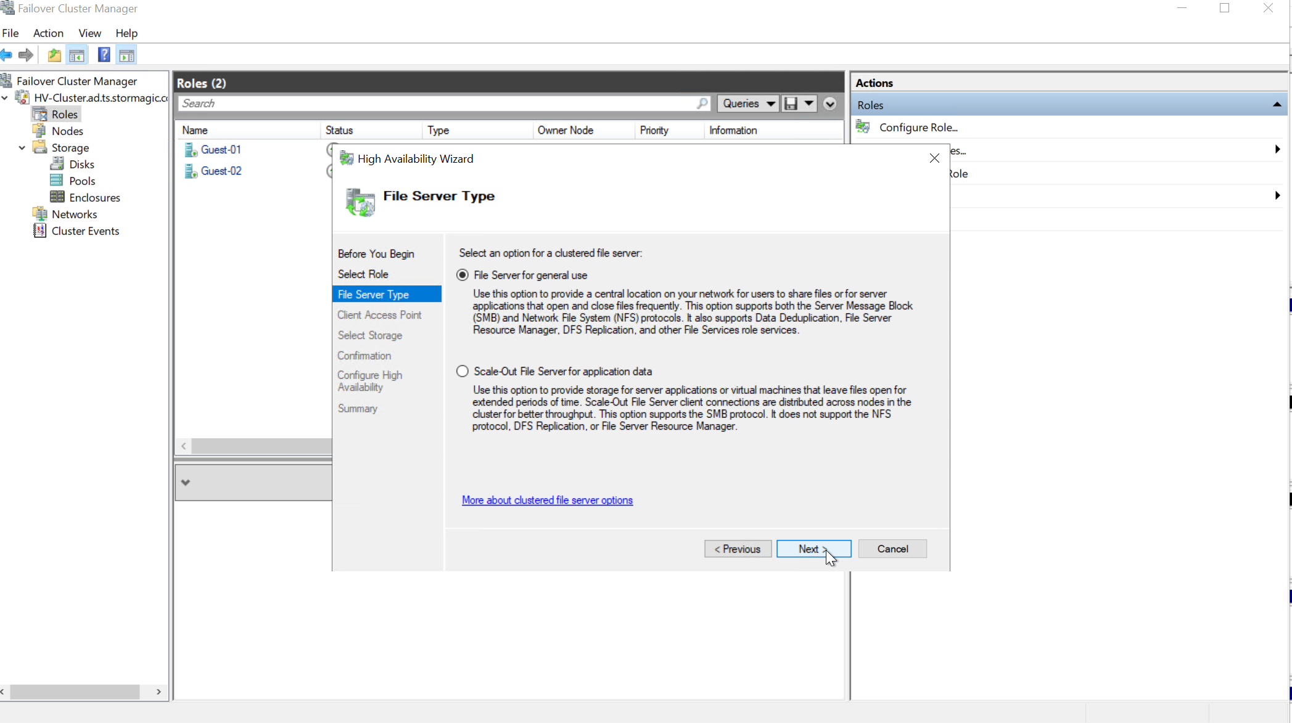Click the Guest-01 virtual machine icon
Image resolution: width=1292 pixels, height=723 pixels.
pos(191,150)
